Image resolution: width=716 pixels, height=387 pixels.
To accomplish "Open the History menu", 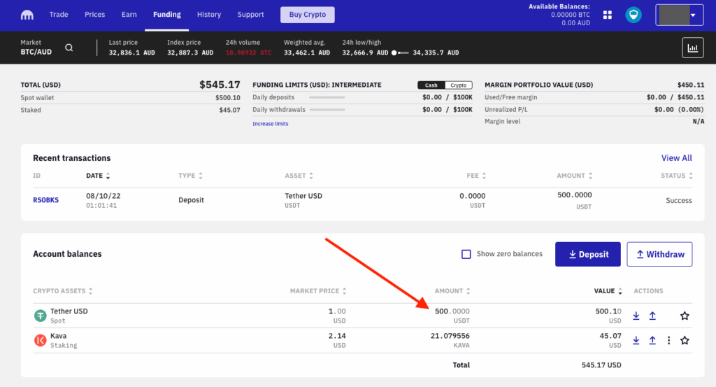I will click(x=208, y=15).
